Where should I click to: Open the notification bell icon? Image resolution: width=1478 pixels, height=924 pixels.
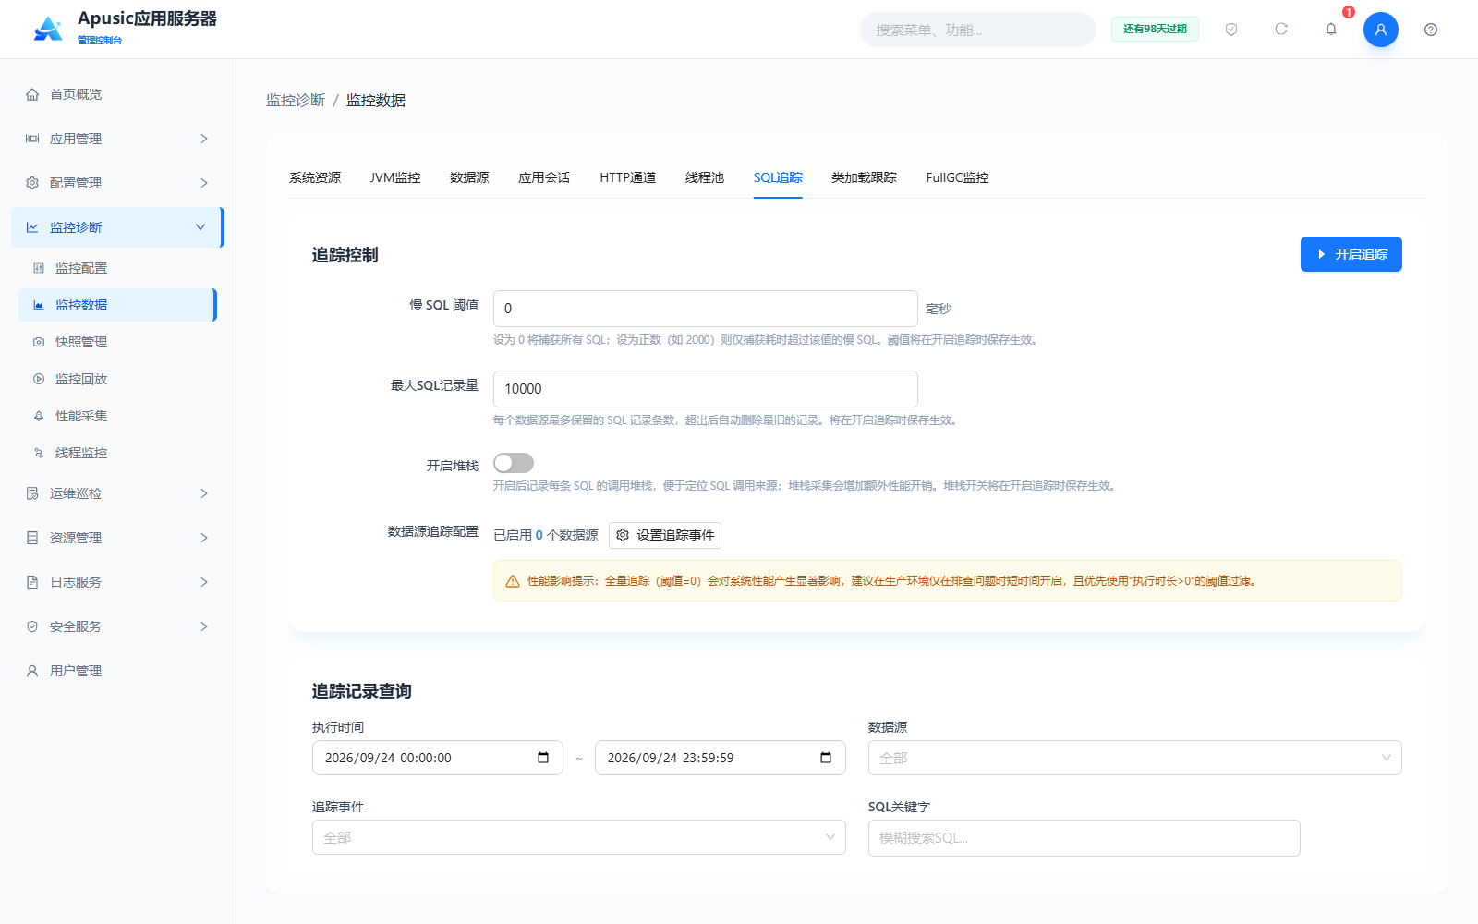click(x=1331, y=30)
